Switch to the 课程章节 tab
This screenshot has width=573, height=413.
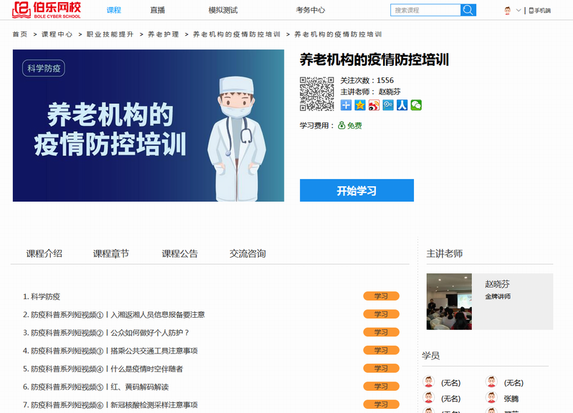pos(111,253)
